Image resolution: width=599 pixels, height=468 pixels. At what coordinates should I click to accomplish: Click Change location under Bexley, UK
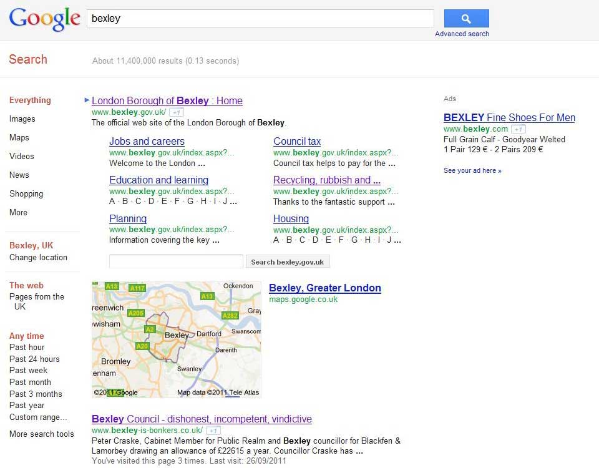tap(38, 257)
